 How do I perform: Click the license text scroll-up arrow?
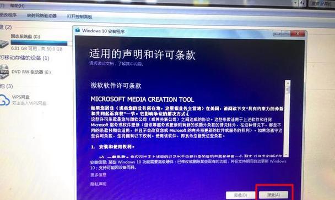pyautogui.click(x=288, y=83)
